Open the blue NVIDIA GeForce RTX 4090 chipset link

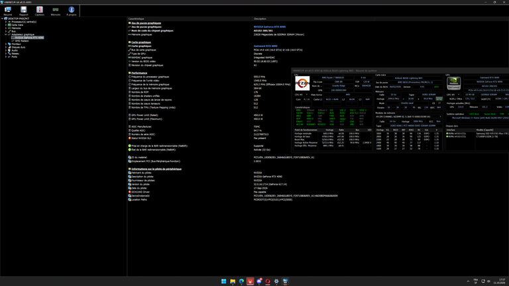pyautogui.click(x=270, y=27)
